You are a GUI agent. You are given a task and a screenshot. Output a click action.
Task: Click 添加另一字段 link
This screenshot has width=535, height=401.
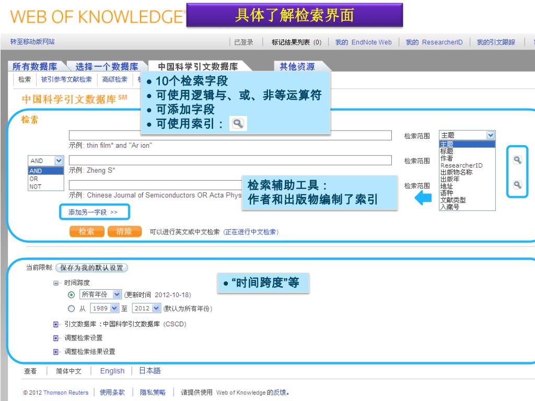click(x=93, y=212)
